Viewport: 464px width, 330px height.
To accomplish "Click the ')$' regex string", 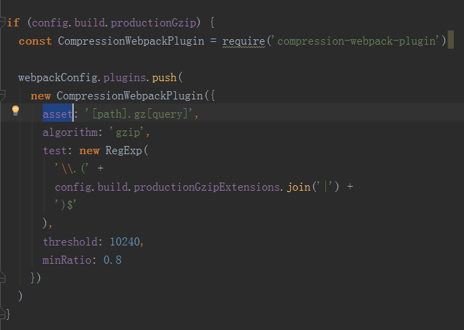I will (66, 205).
